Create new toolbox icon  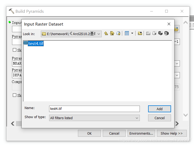(160, 33)
